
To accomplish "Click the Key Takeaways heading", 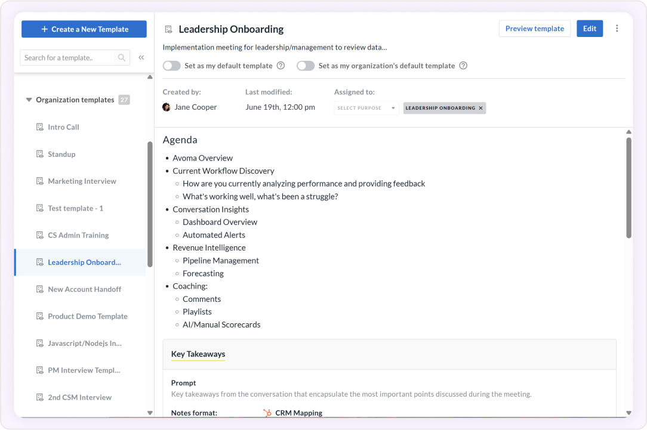I will click(x=198, y=354).
